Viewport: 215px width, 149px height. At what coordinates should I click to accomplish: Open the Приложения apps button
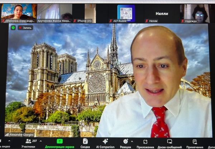(145, 144)
